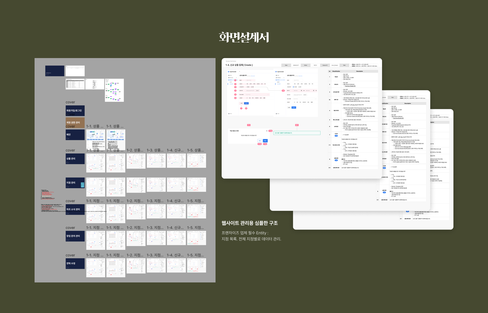Click pink annotation marker number 1
488x313 pixels.
point(235,80)
